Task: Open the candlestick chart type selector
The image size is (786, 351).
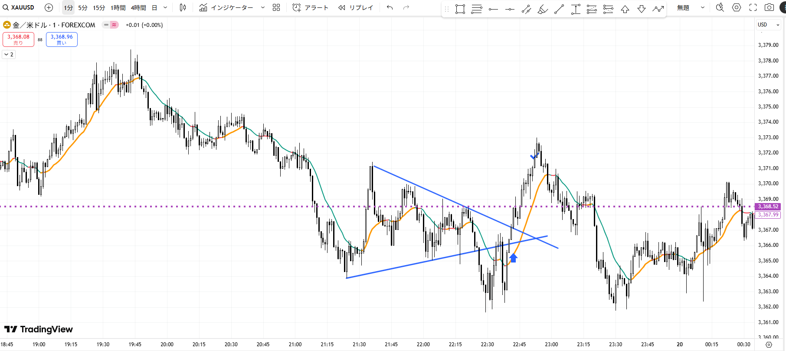Action: (x=183, y=7)
